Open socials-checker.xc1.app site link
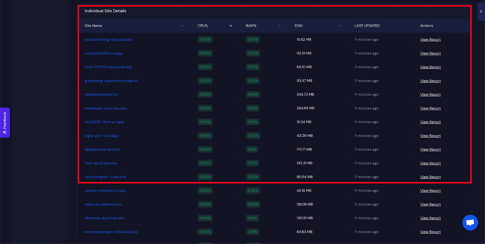This screenshot has height=244, width=485. (105, 191)
